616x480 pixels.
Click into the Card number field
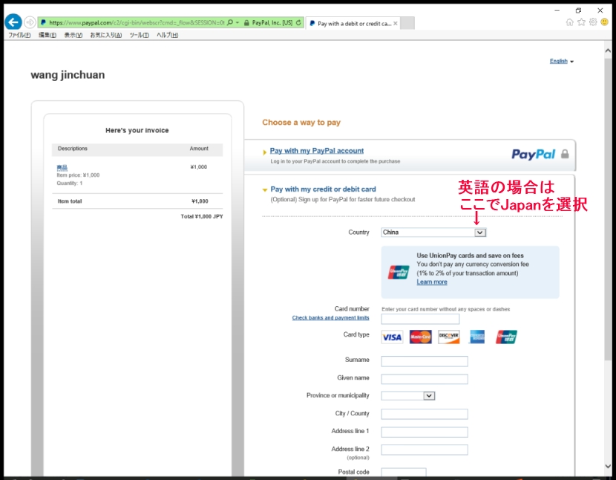[x=420, y=319]
